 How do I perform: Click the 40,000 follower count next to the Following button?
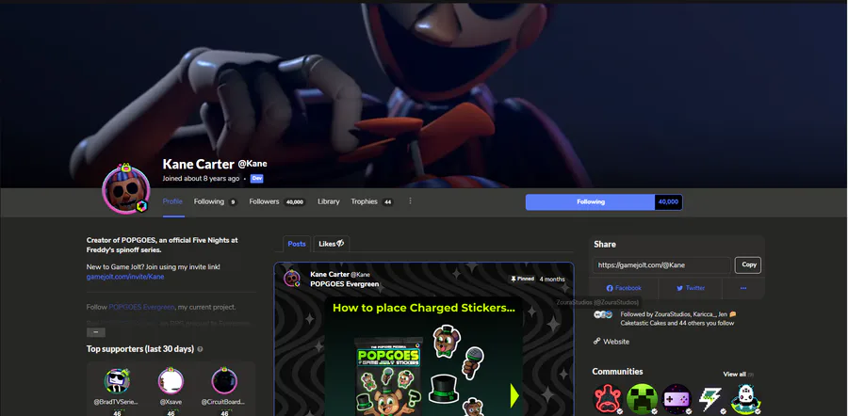point(668,202)
